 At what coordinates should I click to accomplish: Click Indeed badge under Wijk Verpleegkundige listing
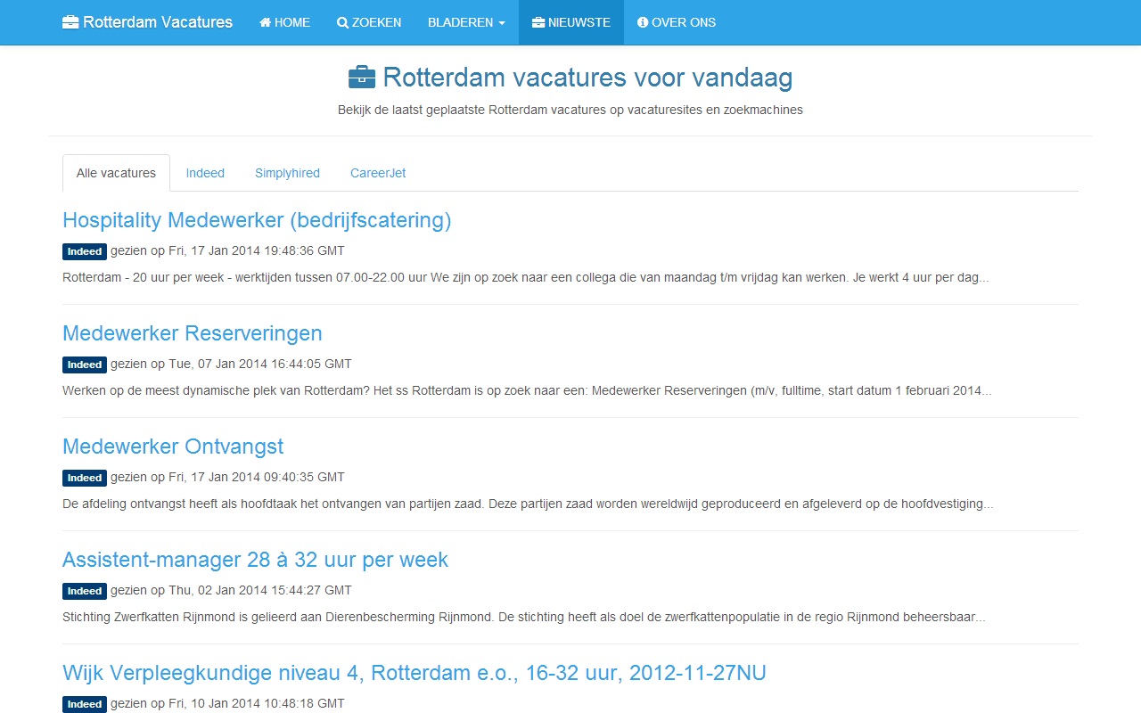click(x=85, y=704)
